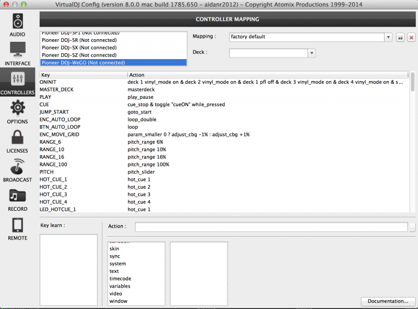This screenshot has height=309, width=418.
Task: Select the Controllers mixer icon
Action: 18,79
